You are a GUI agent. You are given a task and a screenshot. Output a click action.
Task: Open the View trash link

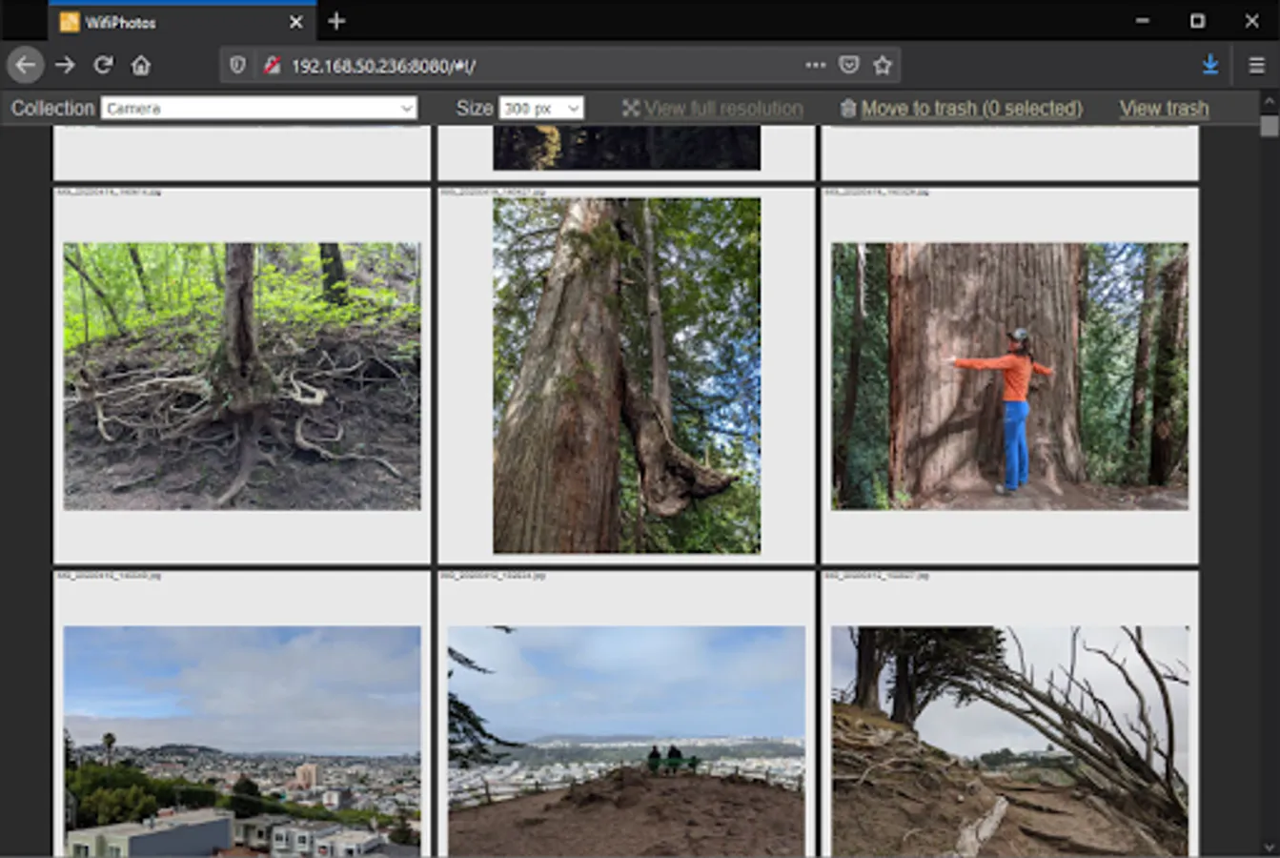coord(1164,109)
